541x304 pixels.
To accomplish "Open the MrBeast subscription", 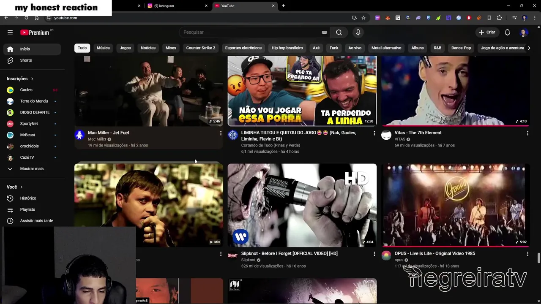I will [x=32, y=135].
